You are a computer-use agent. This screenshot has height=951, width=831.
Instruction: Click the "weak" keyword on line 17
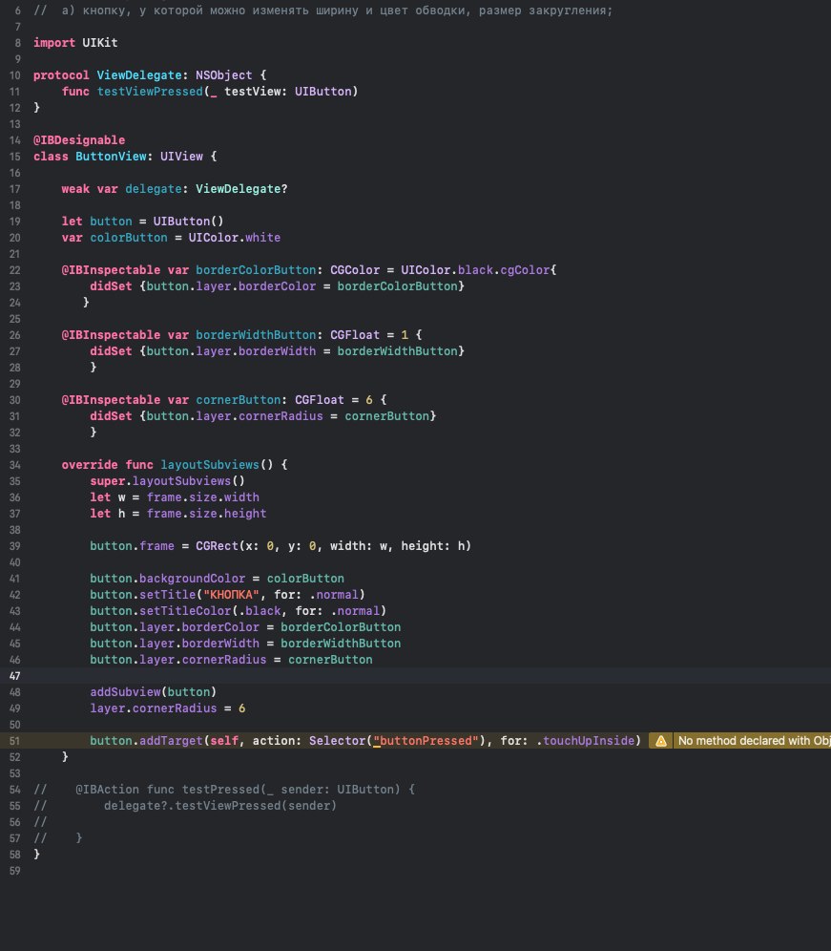click(x=75, y=189)
